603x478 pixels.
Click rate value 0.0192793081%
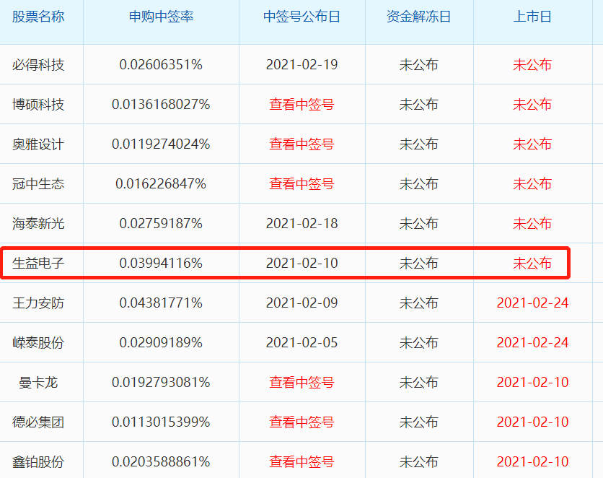(161, 382)
